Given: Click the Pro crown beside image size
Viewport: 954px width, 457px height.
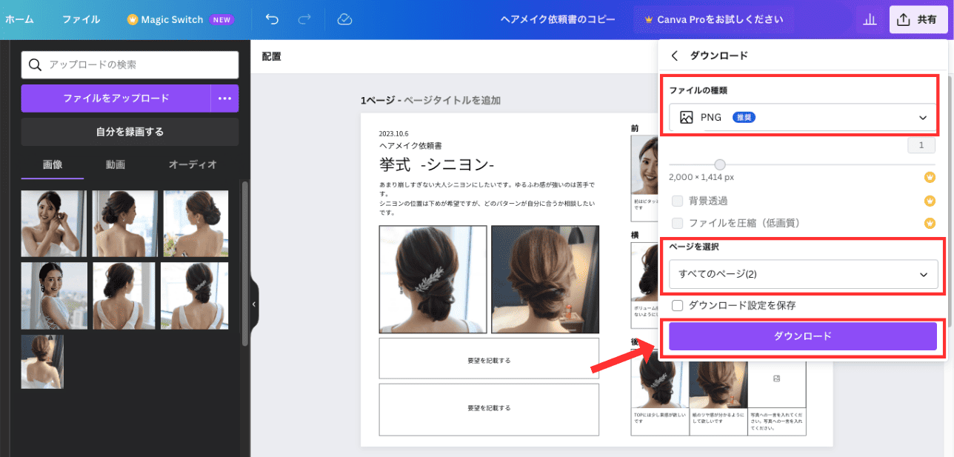Looking at the screenshot, I should click(x=930, y=177).
